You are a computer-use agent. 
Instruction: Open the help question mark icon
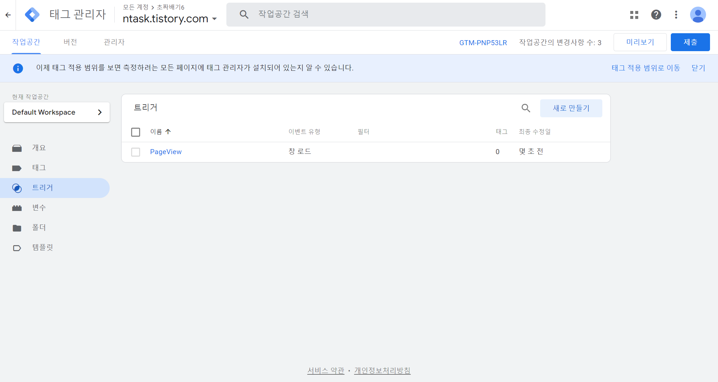pyautogui.click(x=656, y=15)
